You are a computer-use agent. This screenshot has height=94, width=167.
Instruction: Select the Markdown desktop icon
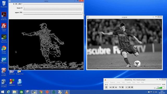pyautogui.click(x=4, y=61)
